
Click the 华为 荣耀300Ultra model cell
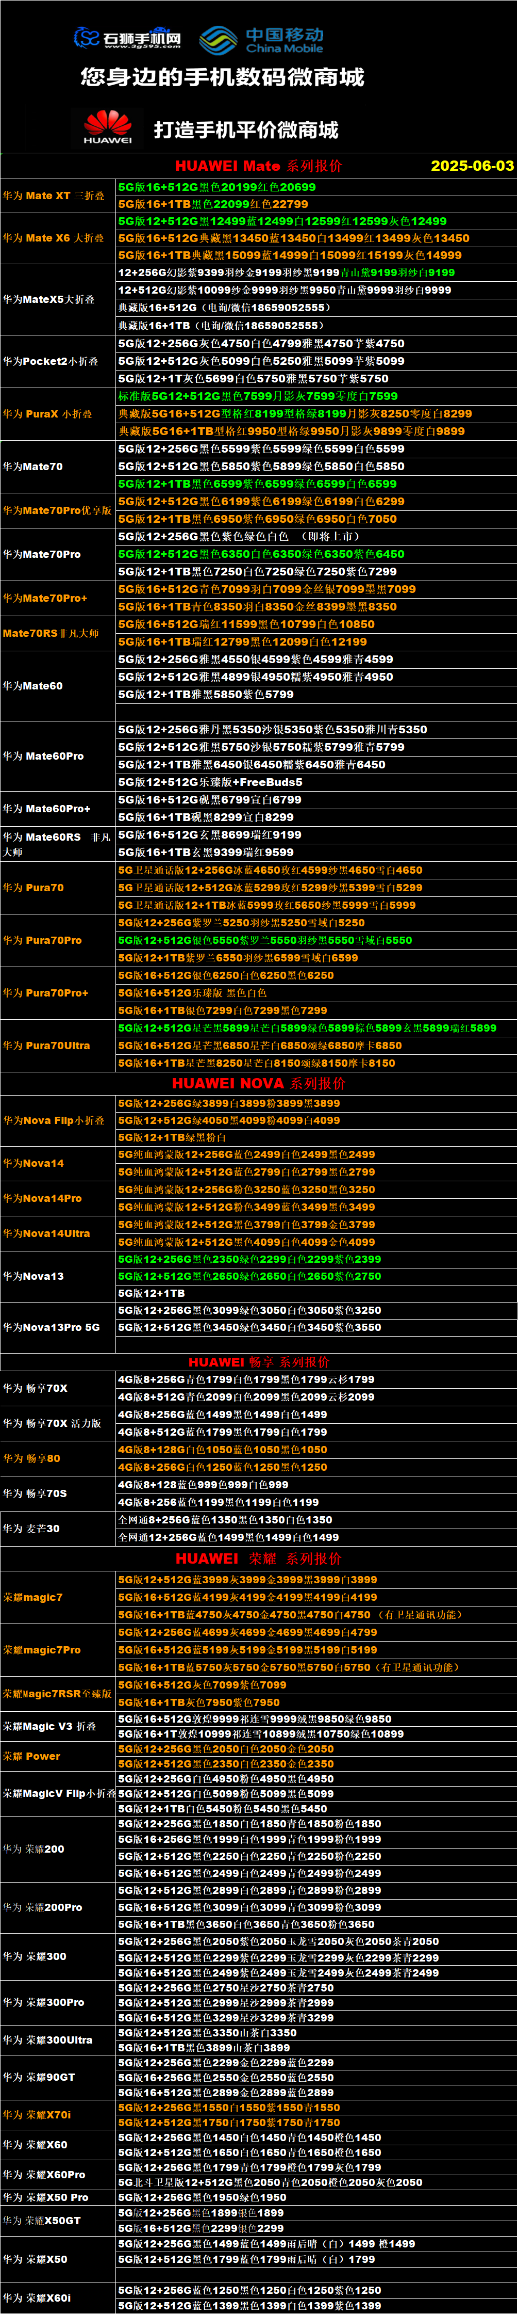[x=58, y=2040]
